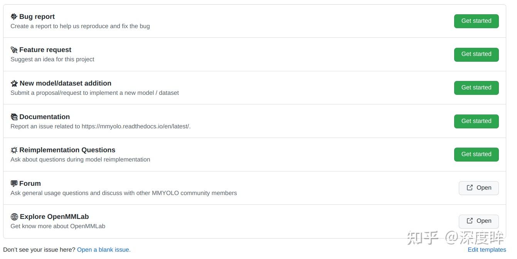Viewport: 517px width, 259px height.
Task: Open the Explore OpenMMLab link
Action: click(479, 221)
